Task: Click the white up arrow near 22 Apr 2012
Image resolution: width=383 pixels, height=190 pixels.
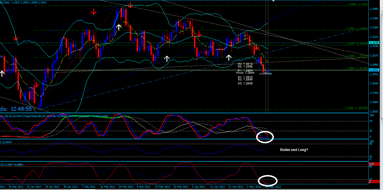Action: pos(229,57)
